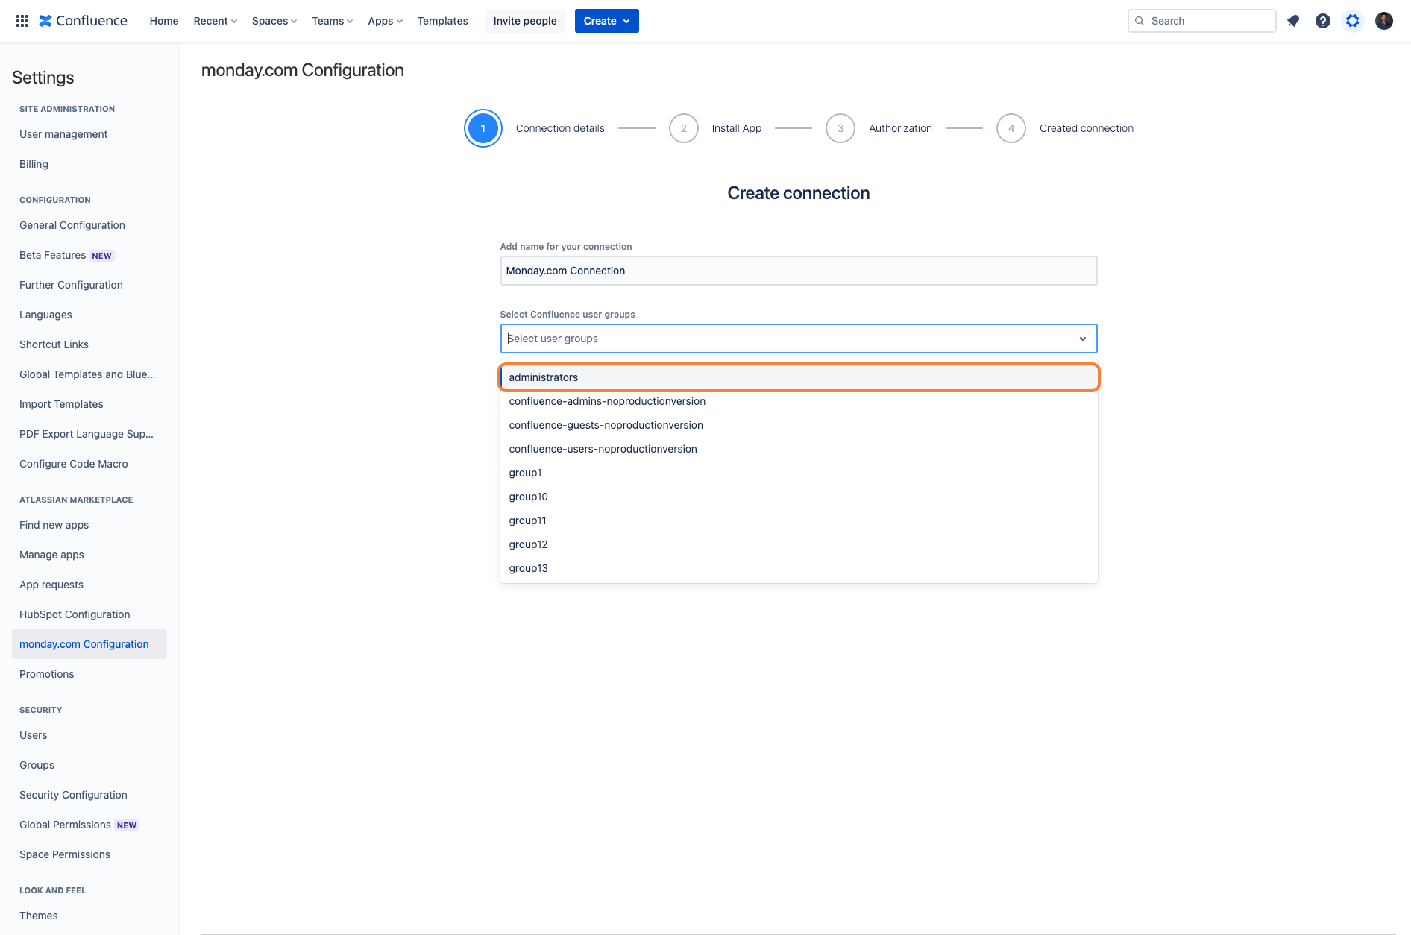The width and height of the screenshot is (1411, 935).
Task: Open Import Templates in sidebar
Action: pos(61,404)
